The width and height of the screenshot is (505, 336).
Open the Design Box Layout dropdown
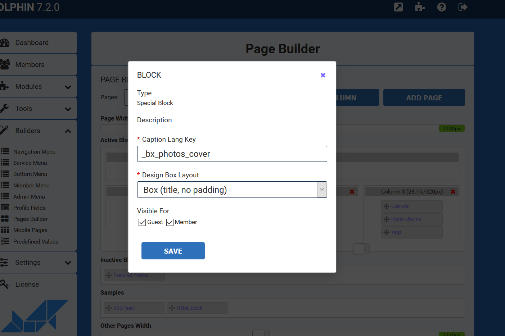coord(232,190)
